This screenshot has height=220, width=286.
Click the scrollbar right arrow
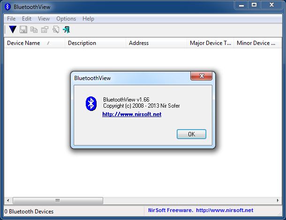click(278, 200)
